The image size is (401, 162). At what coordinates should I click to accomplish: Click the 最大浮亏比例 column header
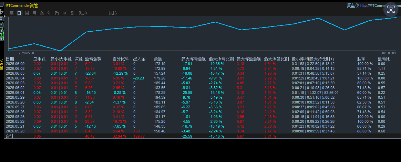(222, 59)
